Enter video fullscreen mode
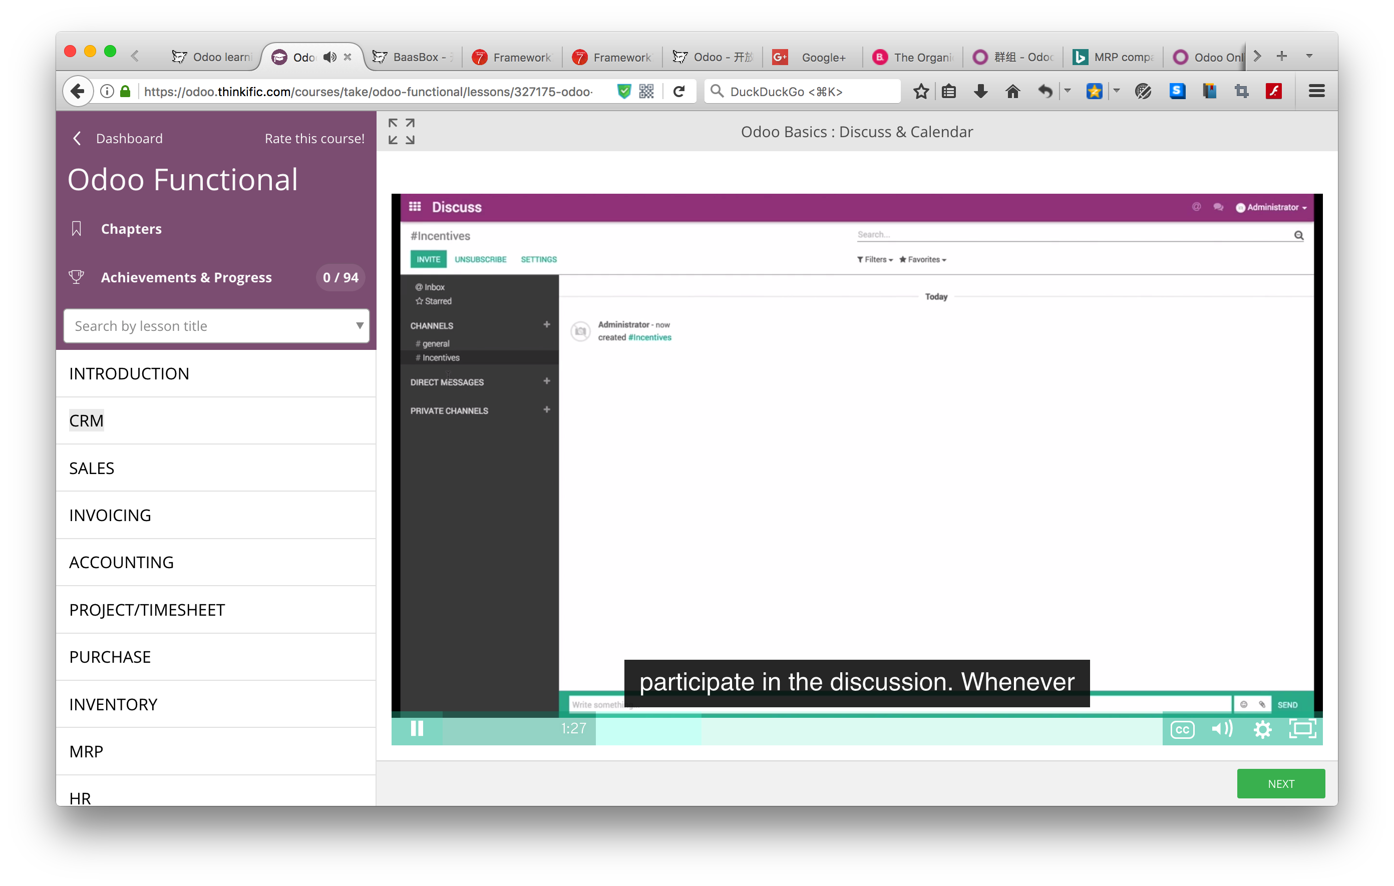 1302,729
